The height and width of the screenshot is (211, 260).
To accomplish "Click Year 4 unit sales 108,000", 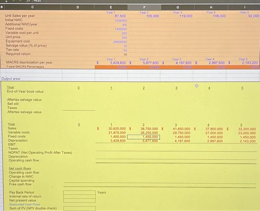I will tap(220, 16).
